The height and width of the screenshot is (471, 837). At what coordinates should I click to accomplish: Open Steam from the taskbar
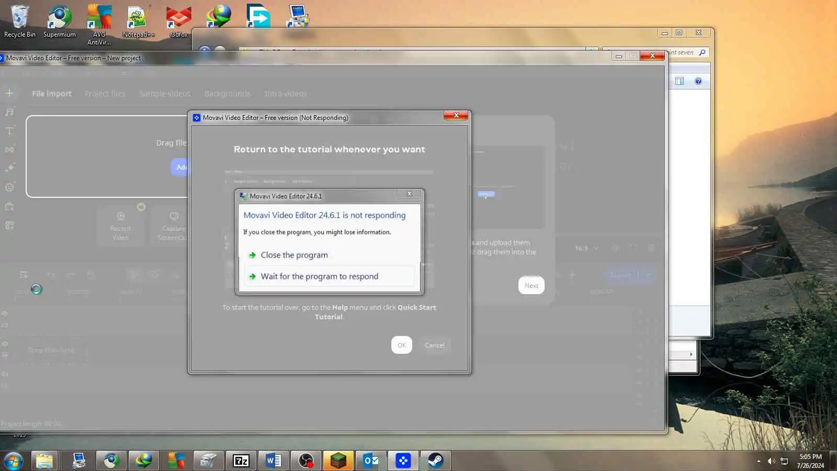pyautogui.click(x=435, y=461)
